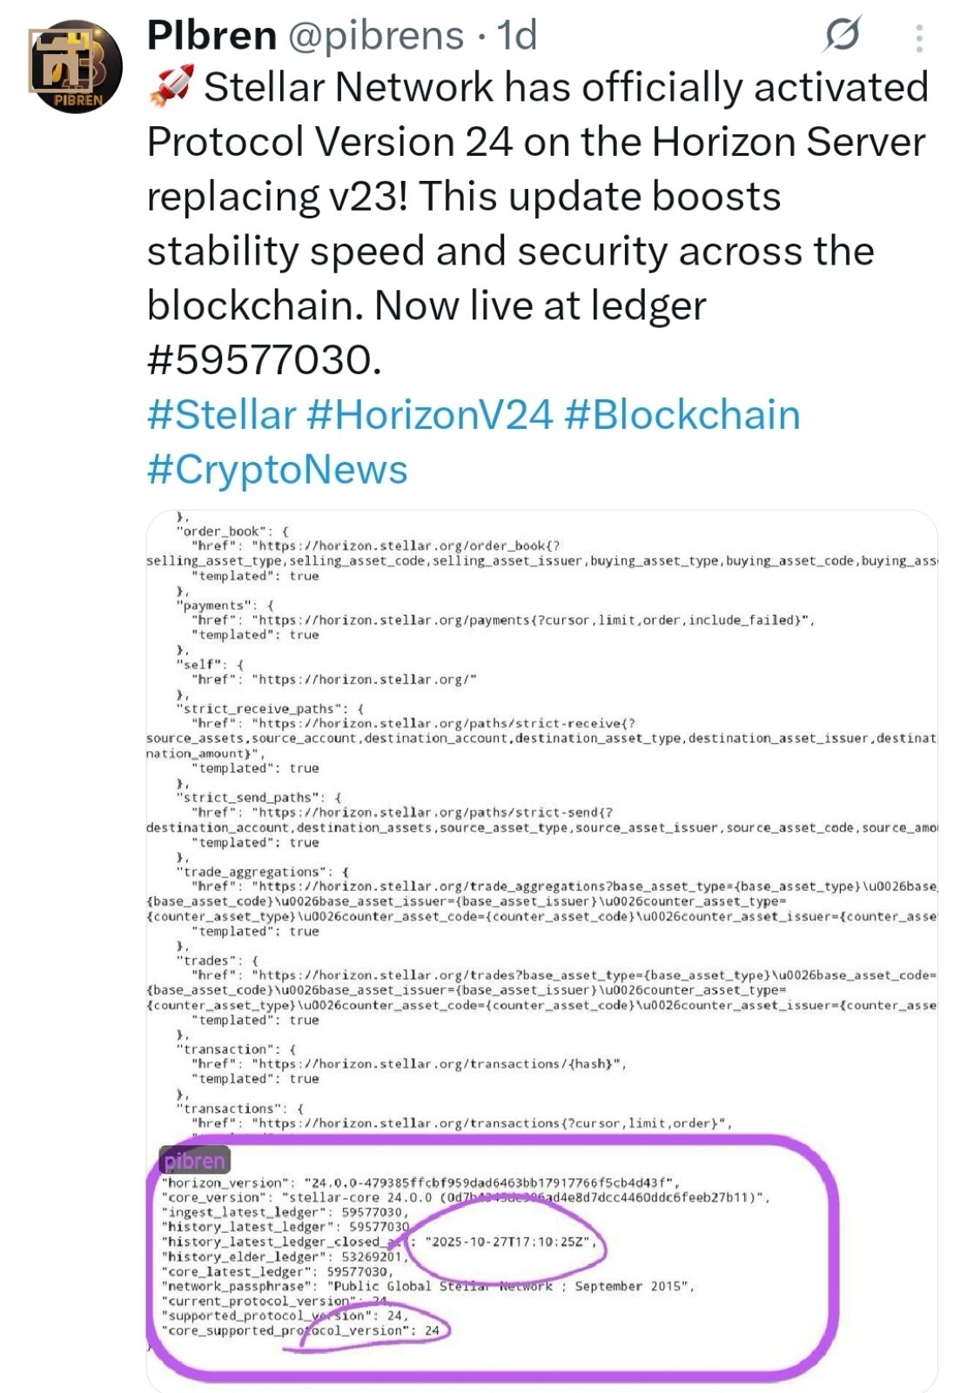Viewport: 967px width, 1393px height.
Task: Follow the #HorizonV24 hashtag link
Action: 430,415
